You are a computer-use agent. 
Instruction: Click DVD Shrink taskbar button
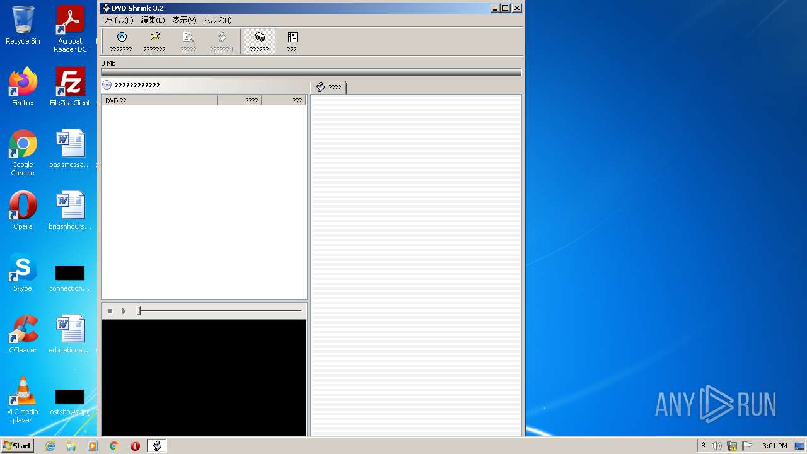[x=157, y=446]
